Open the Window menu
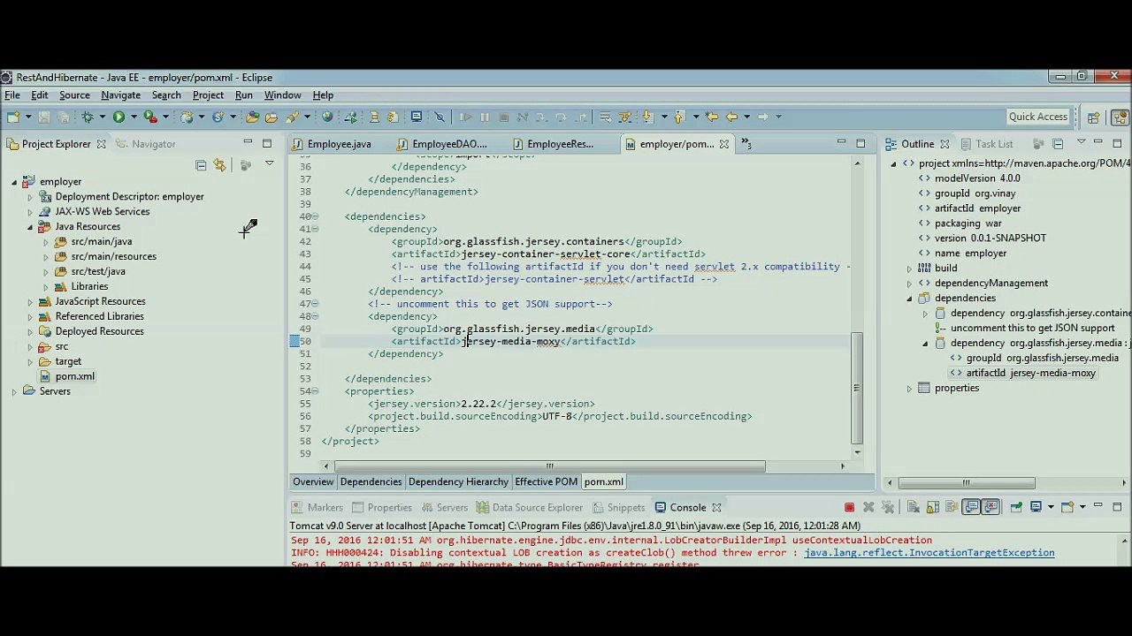 282,95
